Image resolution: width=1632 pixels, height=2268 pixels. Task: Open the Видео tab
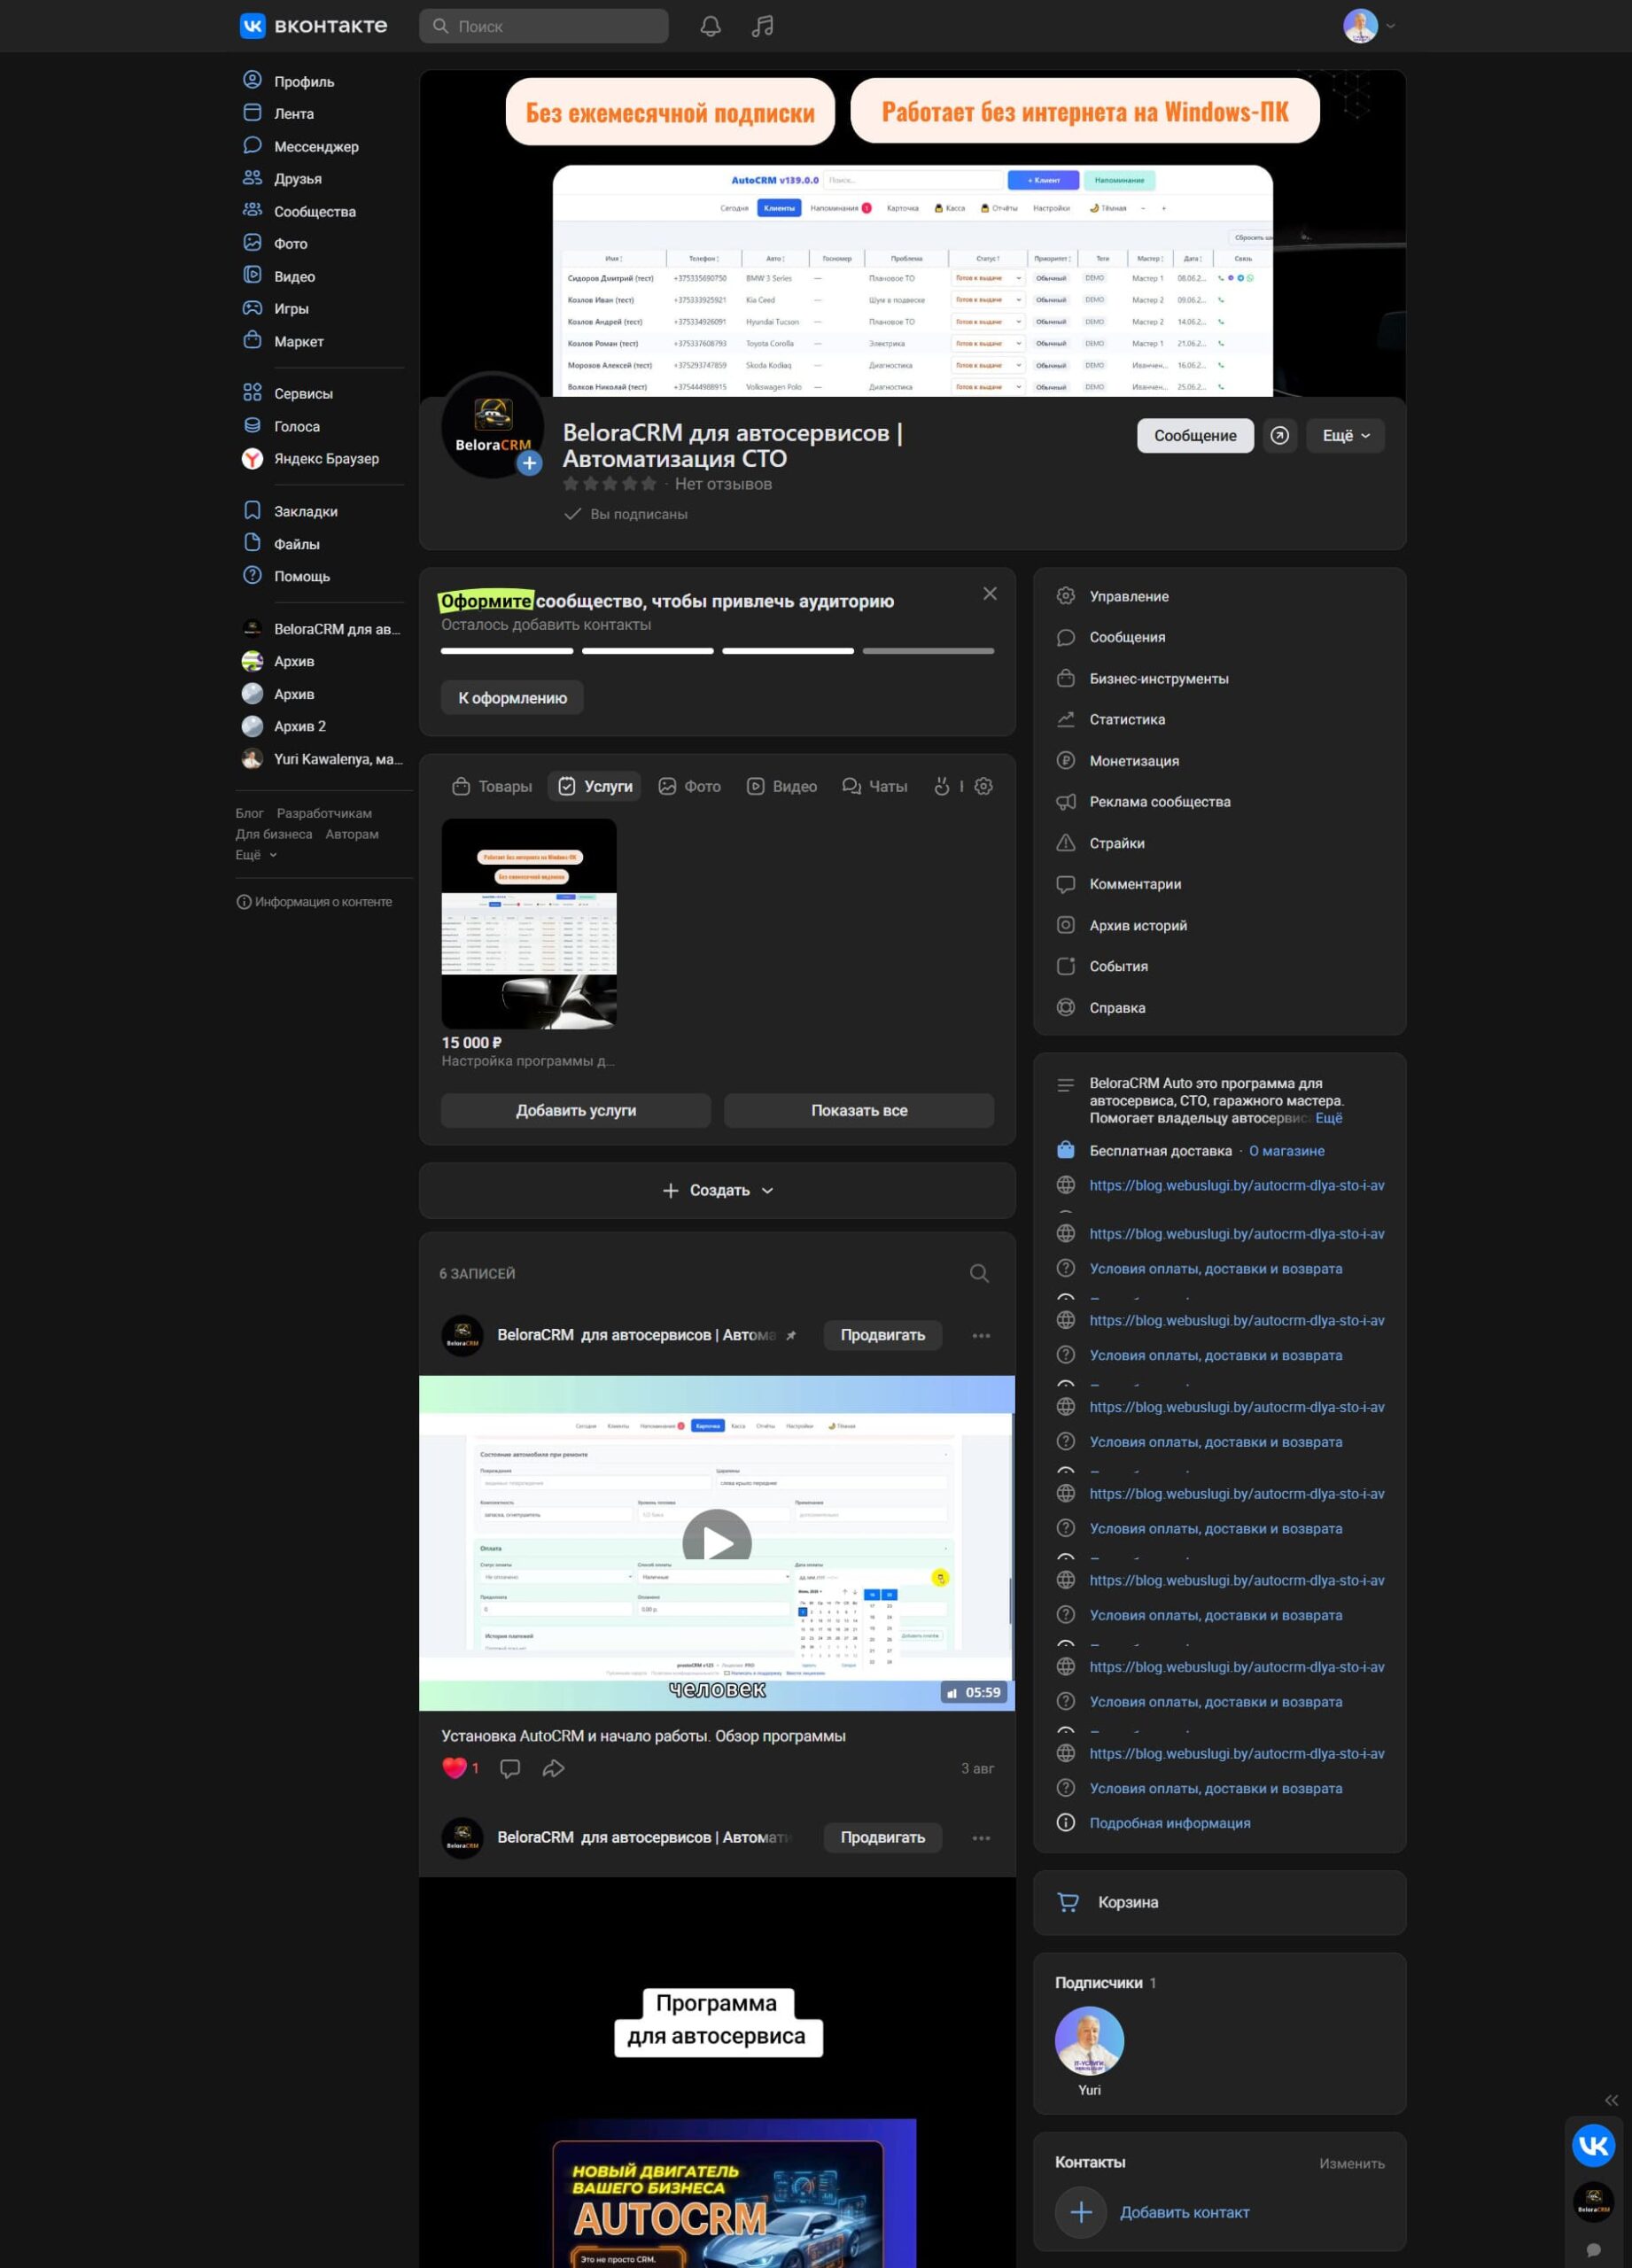click(x=781, y=786)
